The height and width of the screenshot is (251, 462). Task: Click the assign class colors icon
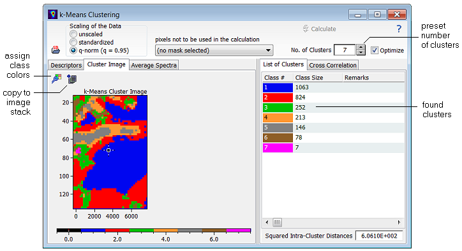click(56, 79)
